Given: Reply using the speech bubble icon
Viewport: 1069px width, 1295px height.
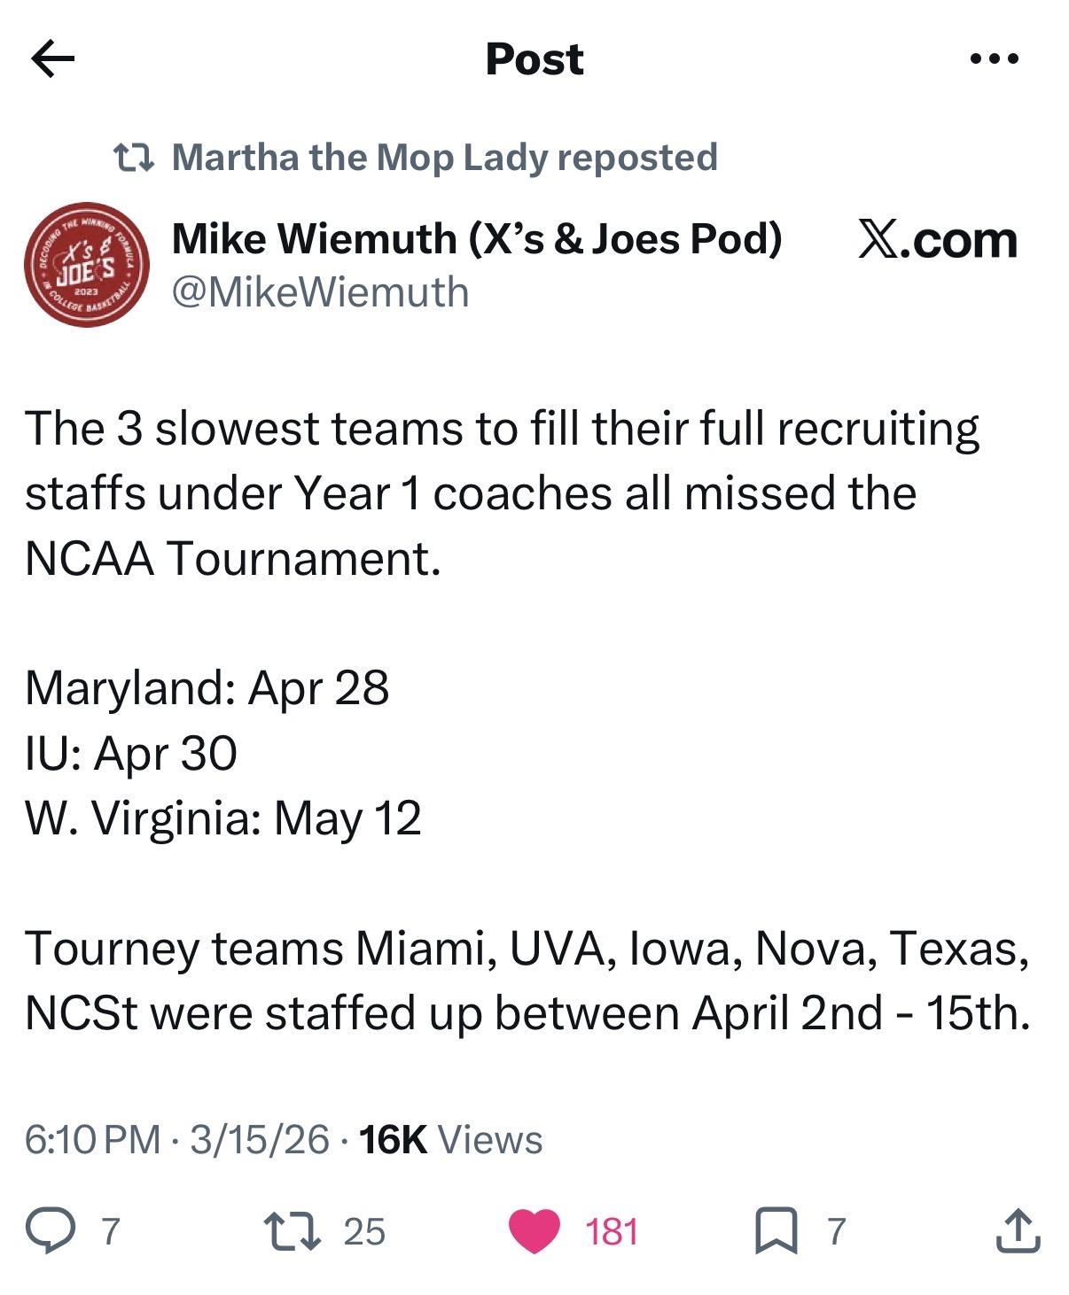Looking at the screenshot, I should 50,1232.
